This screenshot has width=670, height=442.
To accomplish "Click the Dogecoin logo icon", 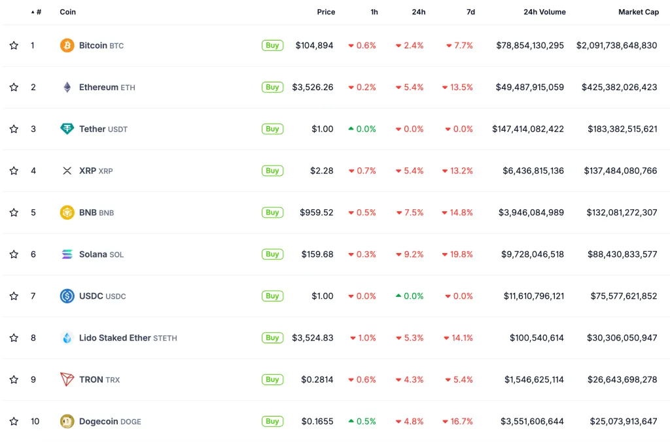I will (67, 421).
